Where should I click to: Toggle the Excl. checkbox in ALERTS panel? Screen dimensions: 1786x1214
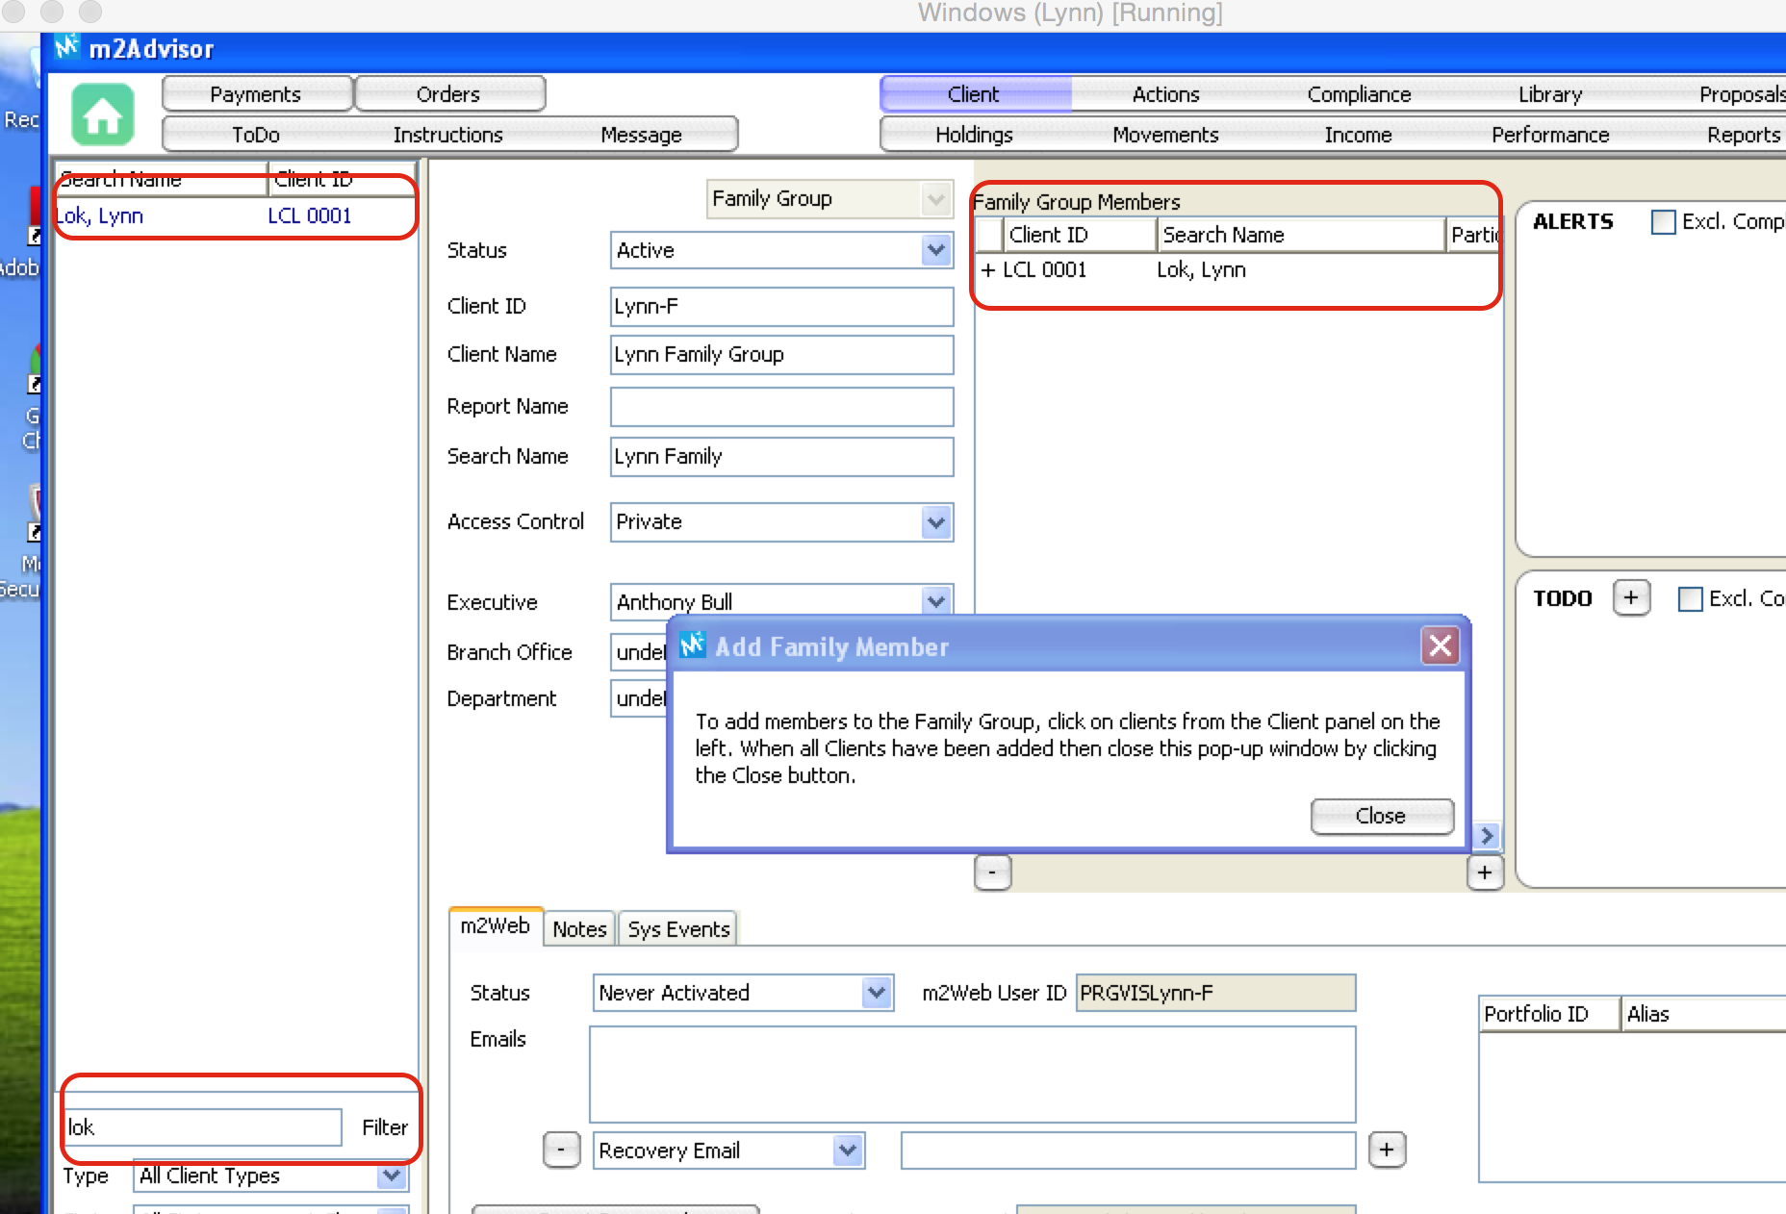pos(1663,222)
